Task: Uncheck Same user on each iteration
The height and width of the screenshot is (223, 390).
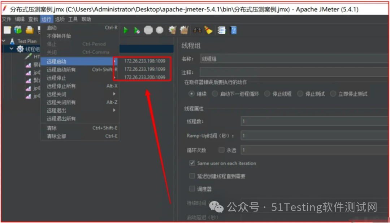Action: pos(192,163)
